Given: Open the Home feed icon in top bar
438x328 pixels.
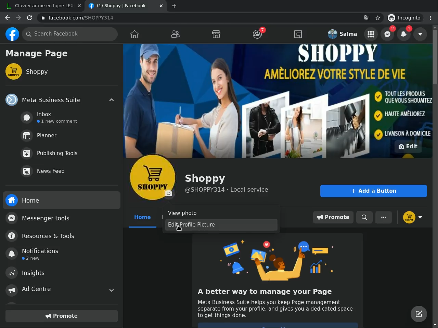Looking at the screenshot, I should click(134, 34).
